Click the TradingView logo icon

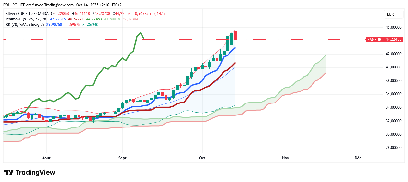[x=8, y=172]
